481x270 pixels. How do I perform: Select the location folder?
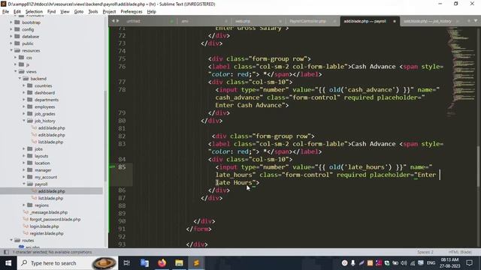(42, 163)
